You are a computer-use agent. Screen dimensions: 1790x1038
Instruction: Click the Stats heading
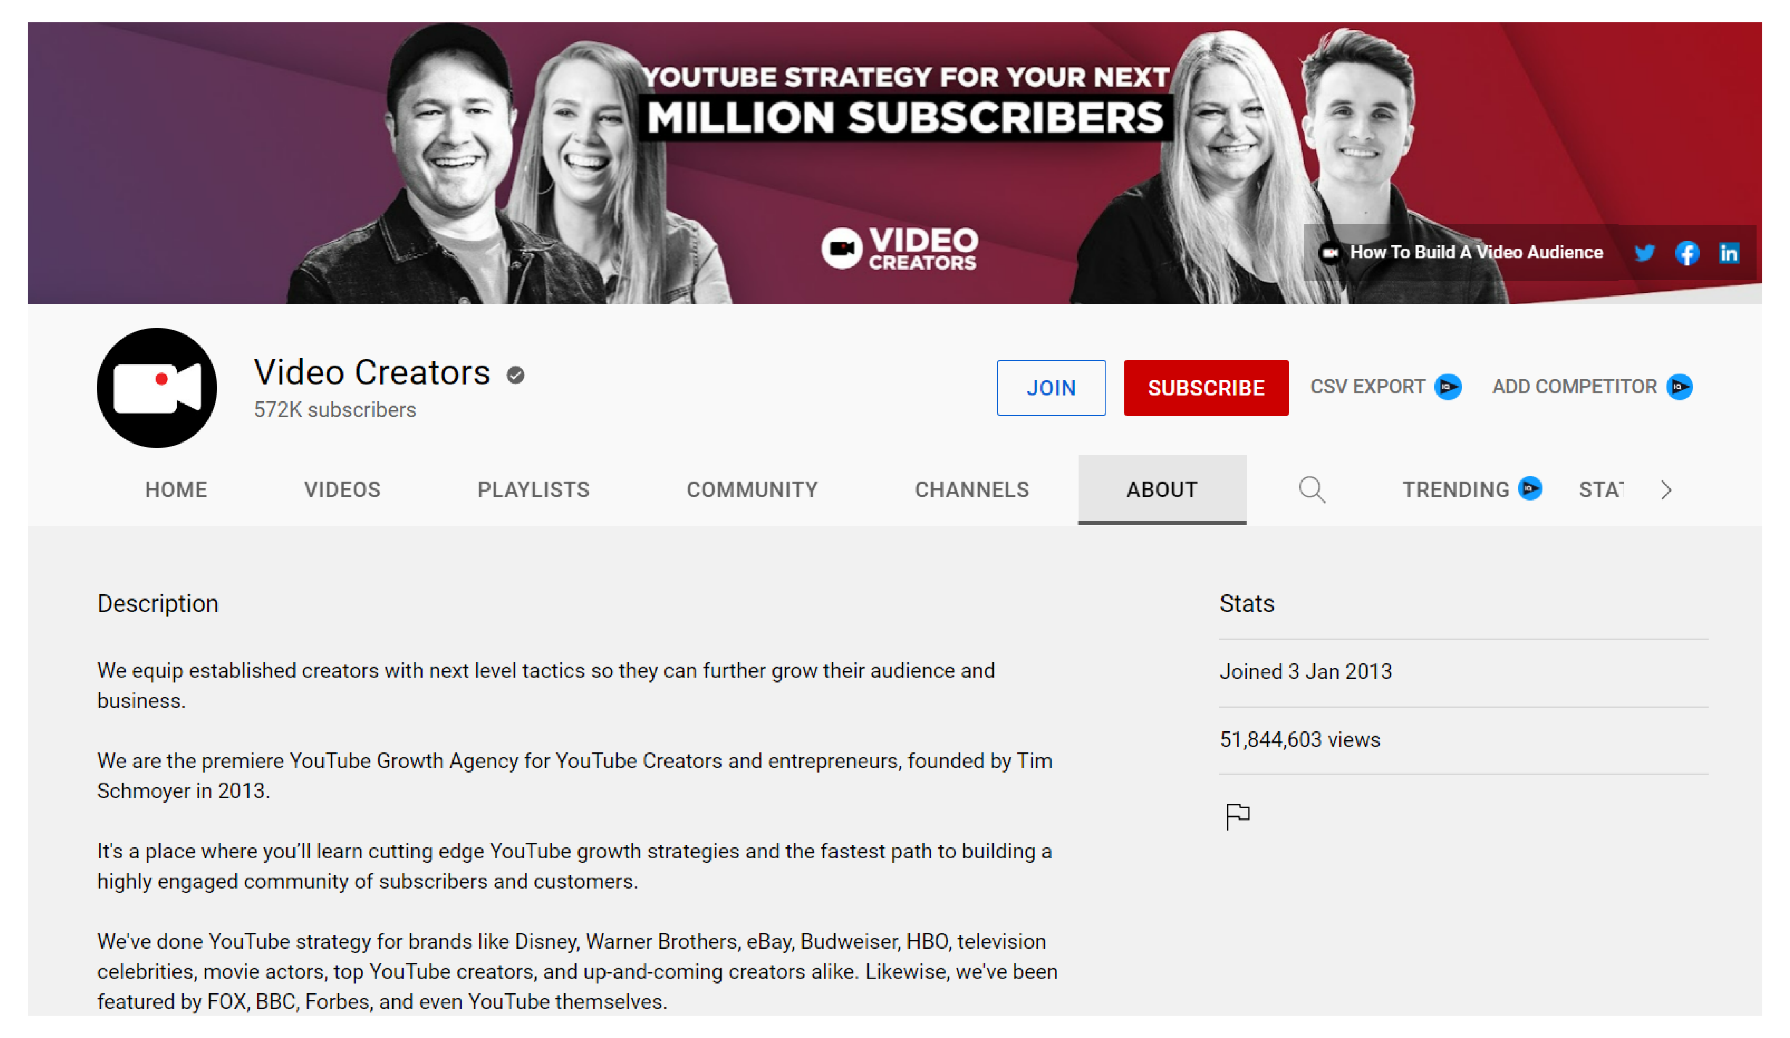pyautogui.click(x=1247, y=604)
